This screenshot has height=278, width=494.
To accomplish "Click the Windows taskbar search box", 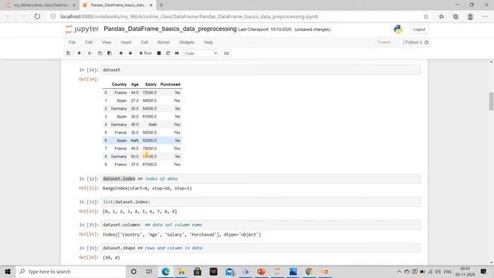I will [71, 271].
